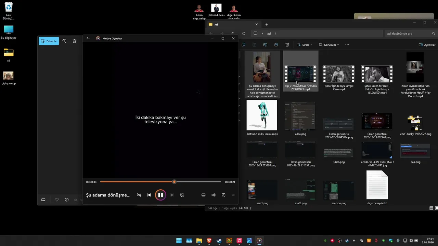This screenshot has height=246, width=438.
Task: Open Brave browser from the taskbar
Action: pyautogui.click(x=209, y=241)
